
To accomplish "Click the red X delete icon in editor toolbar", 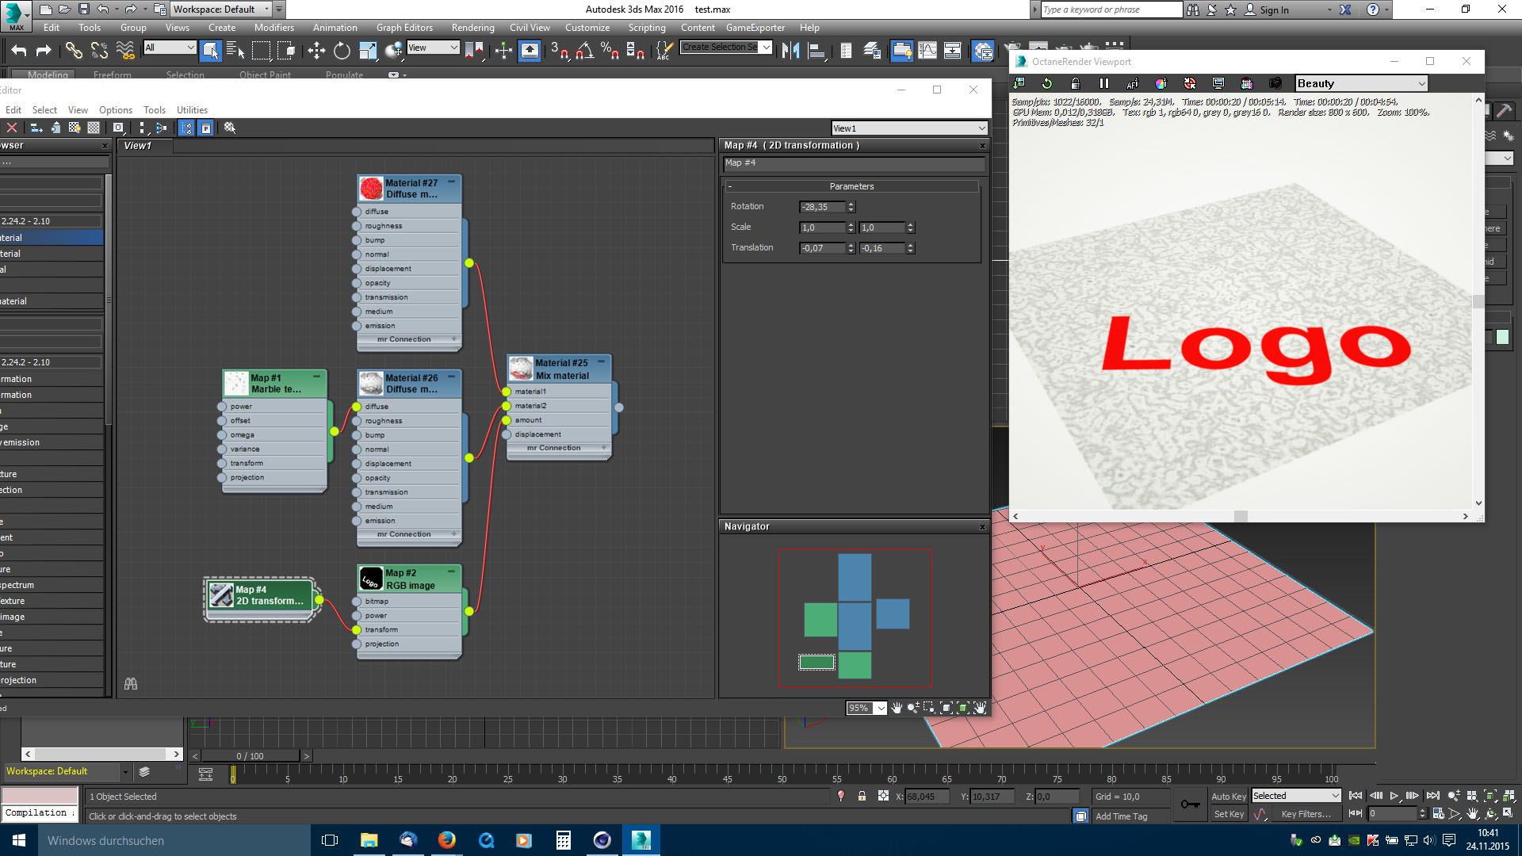I will click(12, 128).
